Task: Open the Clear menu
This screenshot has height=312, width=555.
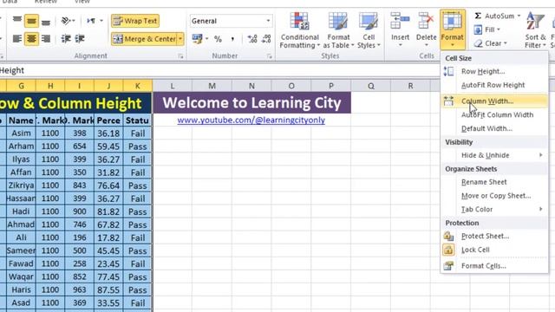Action: click(x=491, y=43)
